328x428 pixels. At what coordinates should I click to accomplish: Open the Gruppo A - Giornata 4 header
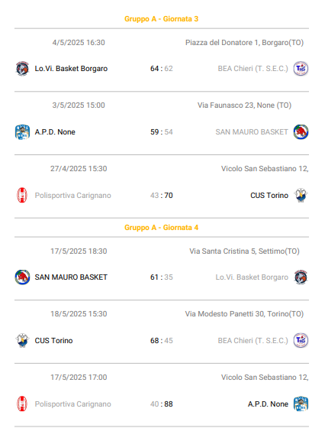pos(162,228)
